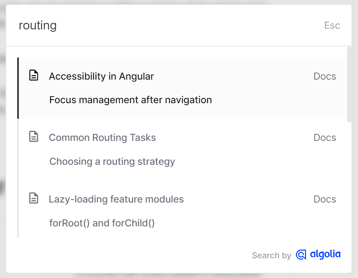Screen dimensions: 358x278
Task: Click the Esc label to dismiss the search
Action: 332,25
